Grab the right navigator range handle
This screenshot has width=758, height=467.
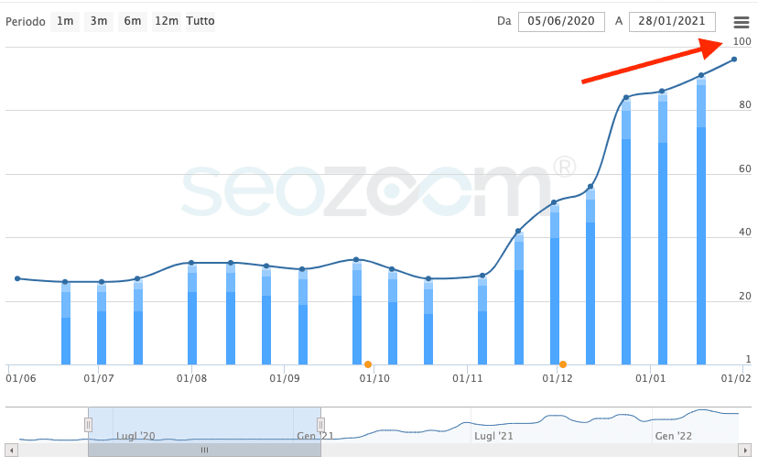pos(321,424)
